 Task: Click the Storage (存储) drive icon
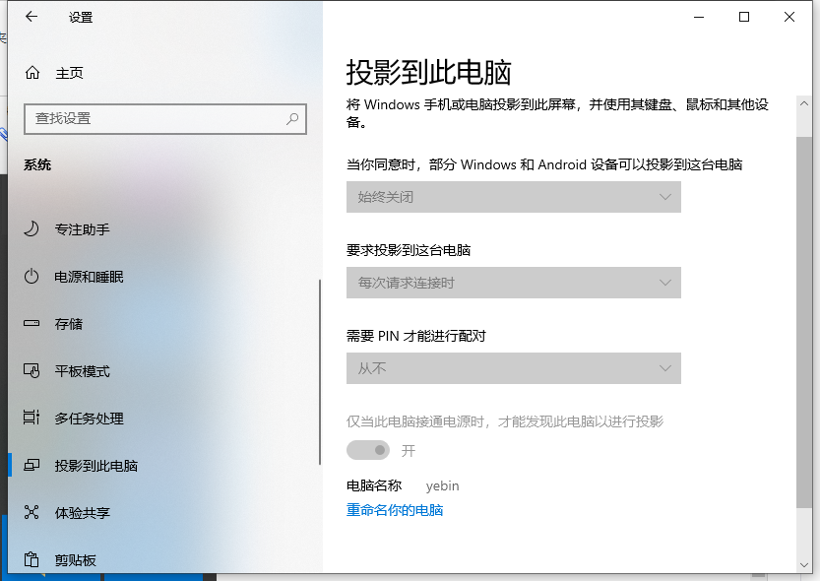point(32,324)
